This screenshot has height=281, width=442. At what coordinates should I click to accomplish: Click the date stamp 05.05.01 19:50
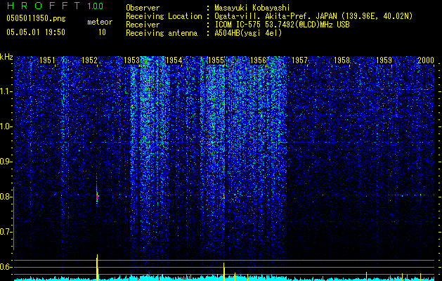coord(36,32)
